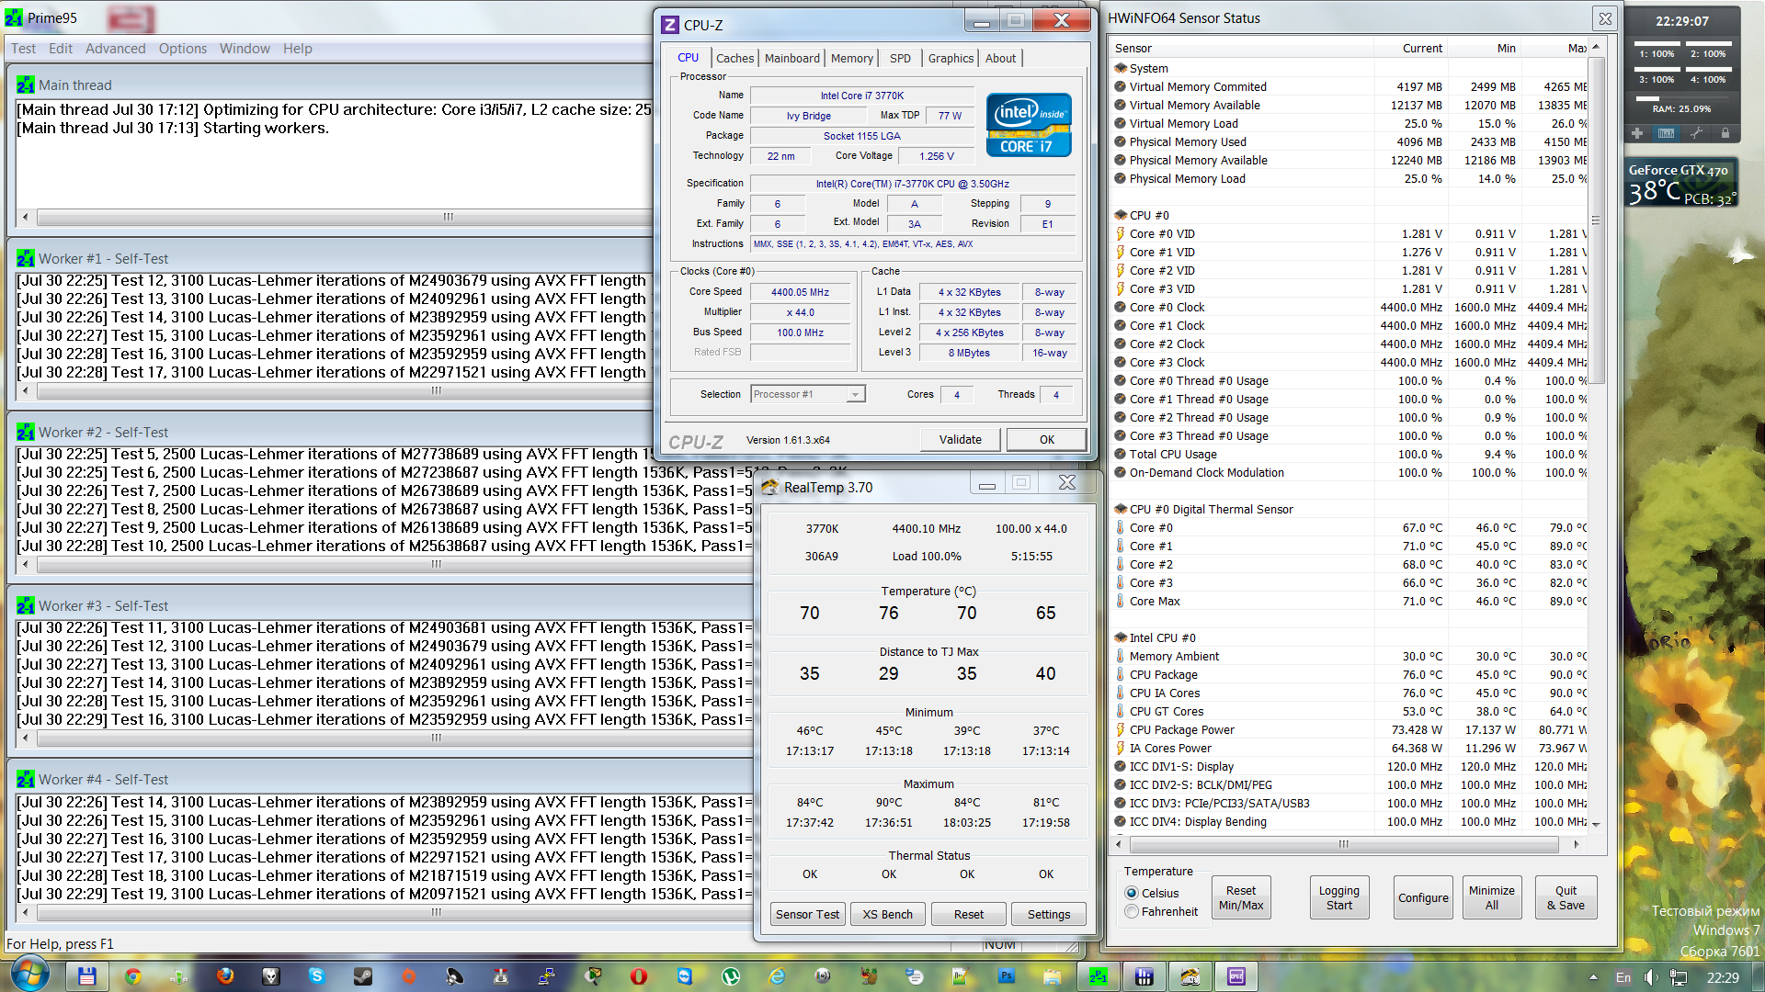Open the system volume control

coord(1651,977)
